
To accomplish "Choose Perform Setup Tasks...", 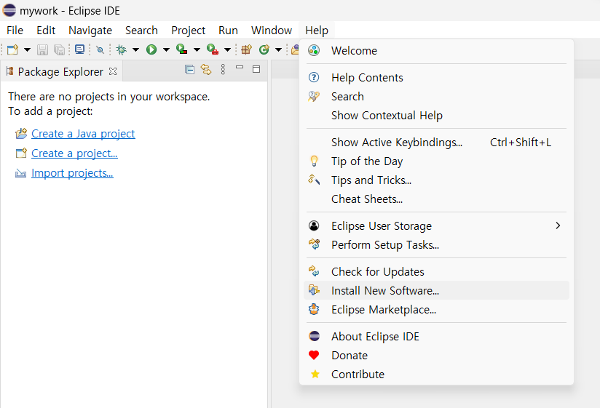I will pos(436,244).
